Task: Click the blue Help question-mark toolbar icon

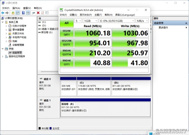Action: coord(23,13)
